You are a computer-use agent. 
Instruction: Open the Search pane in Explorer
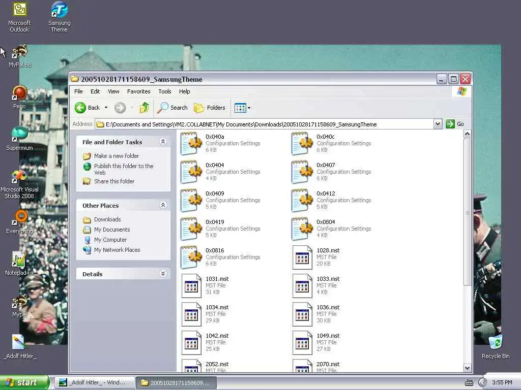click(x=172, y=108)
